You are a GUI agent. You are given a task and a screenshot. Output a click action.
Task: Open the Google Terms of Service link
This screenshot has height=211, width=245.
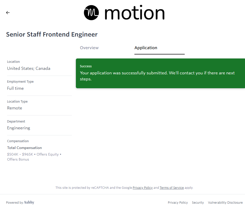tap(172, 188)
